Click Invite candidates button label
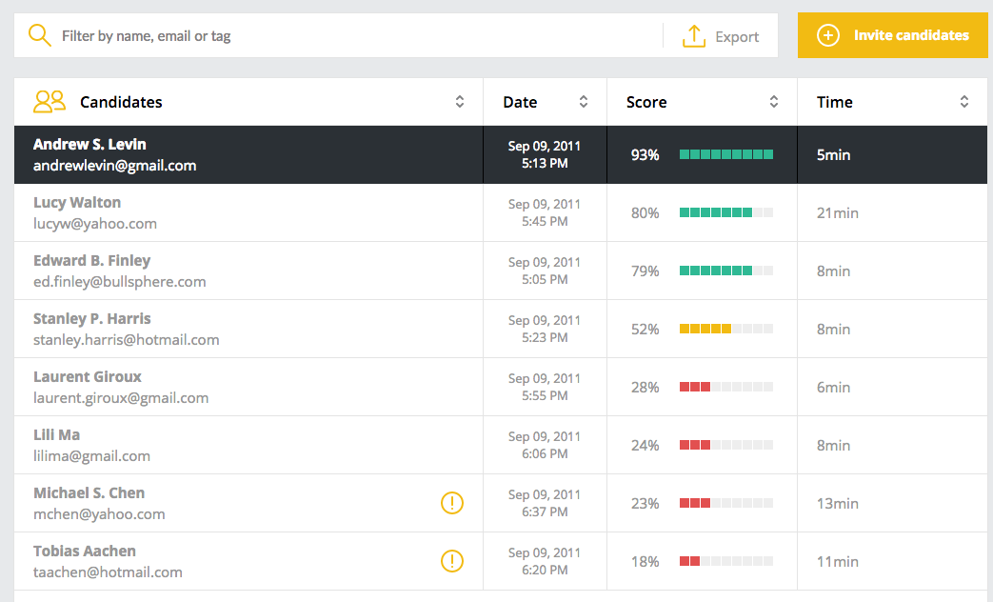 click(x=911, y=35)
